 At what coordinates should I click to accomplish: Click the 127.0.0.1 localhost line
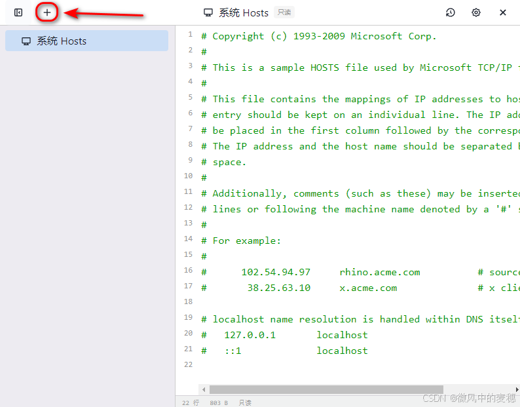click(296, 335)
